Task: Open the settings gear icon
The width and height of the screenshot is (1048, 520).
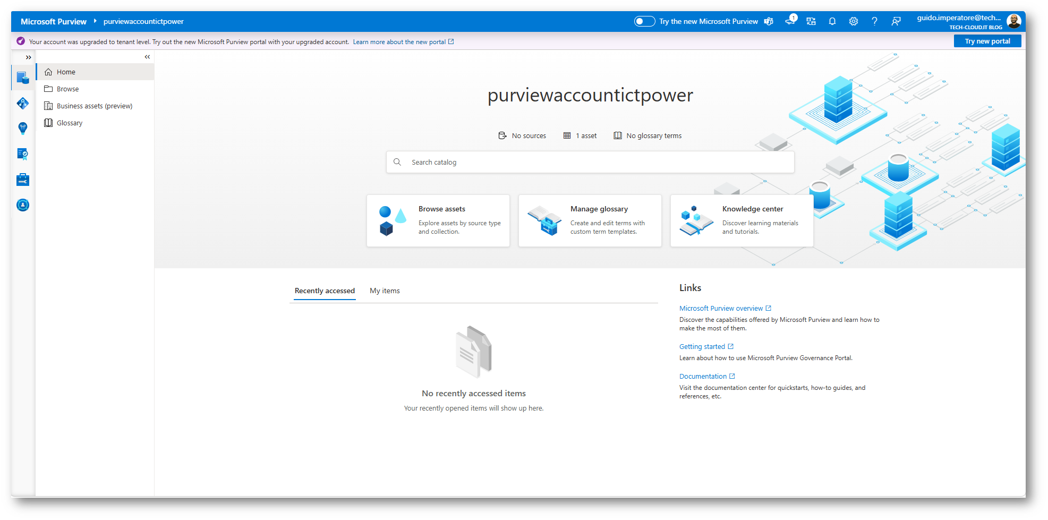Action: [x=853, y=21]
